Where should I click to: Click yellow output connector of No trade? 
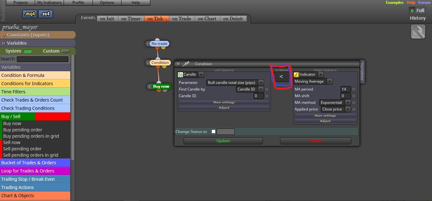tap(163, 47)
